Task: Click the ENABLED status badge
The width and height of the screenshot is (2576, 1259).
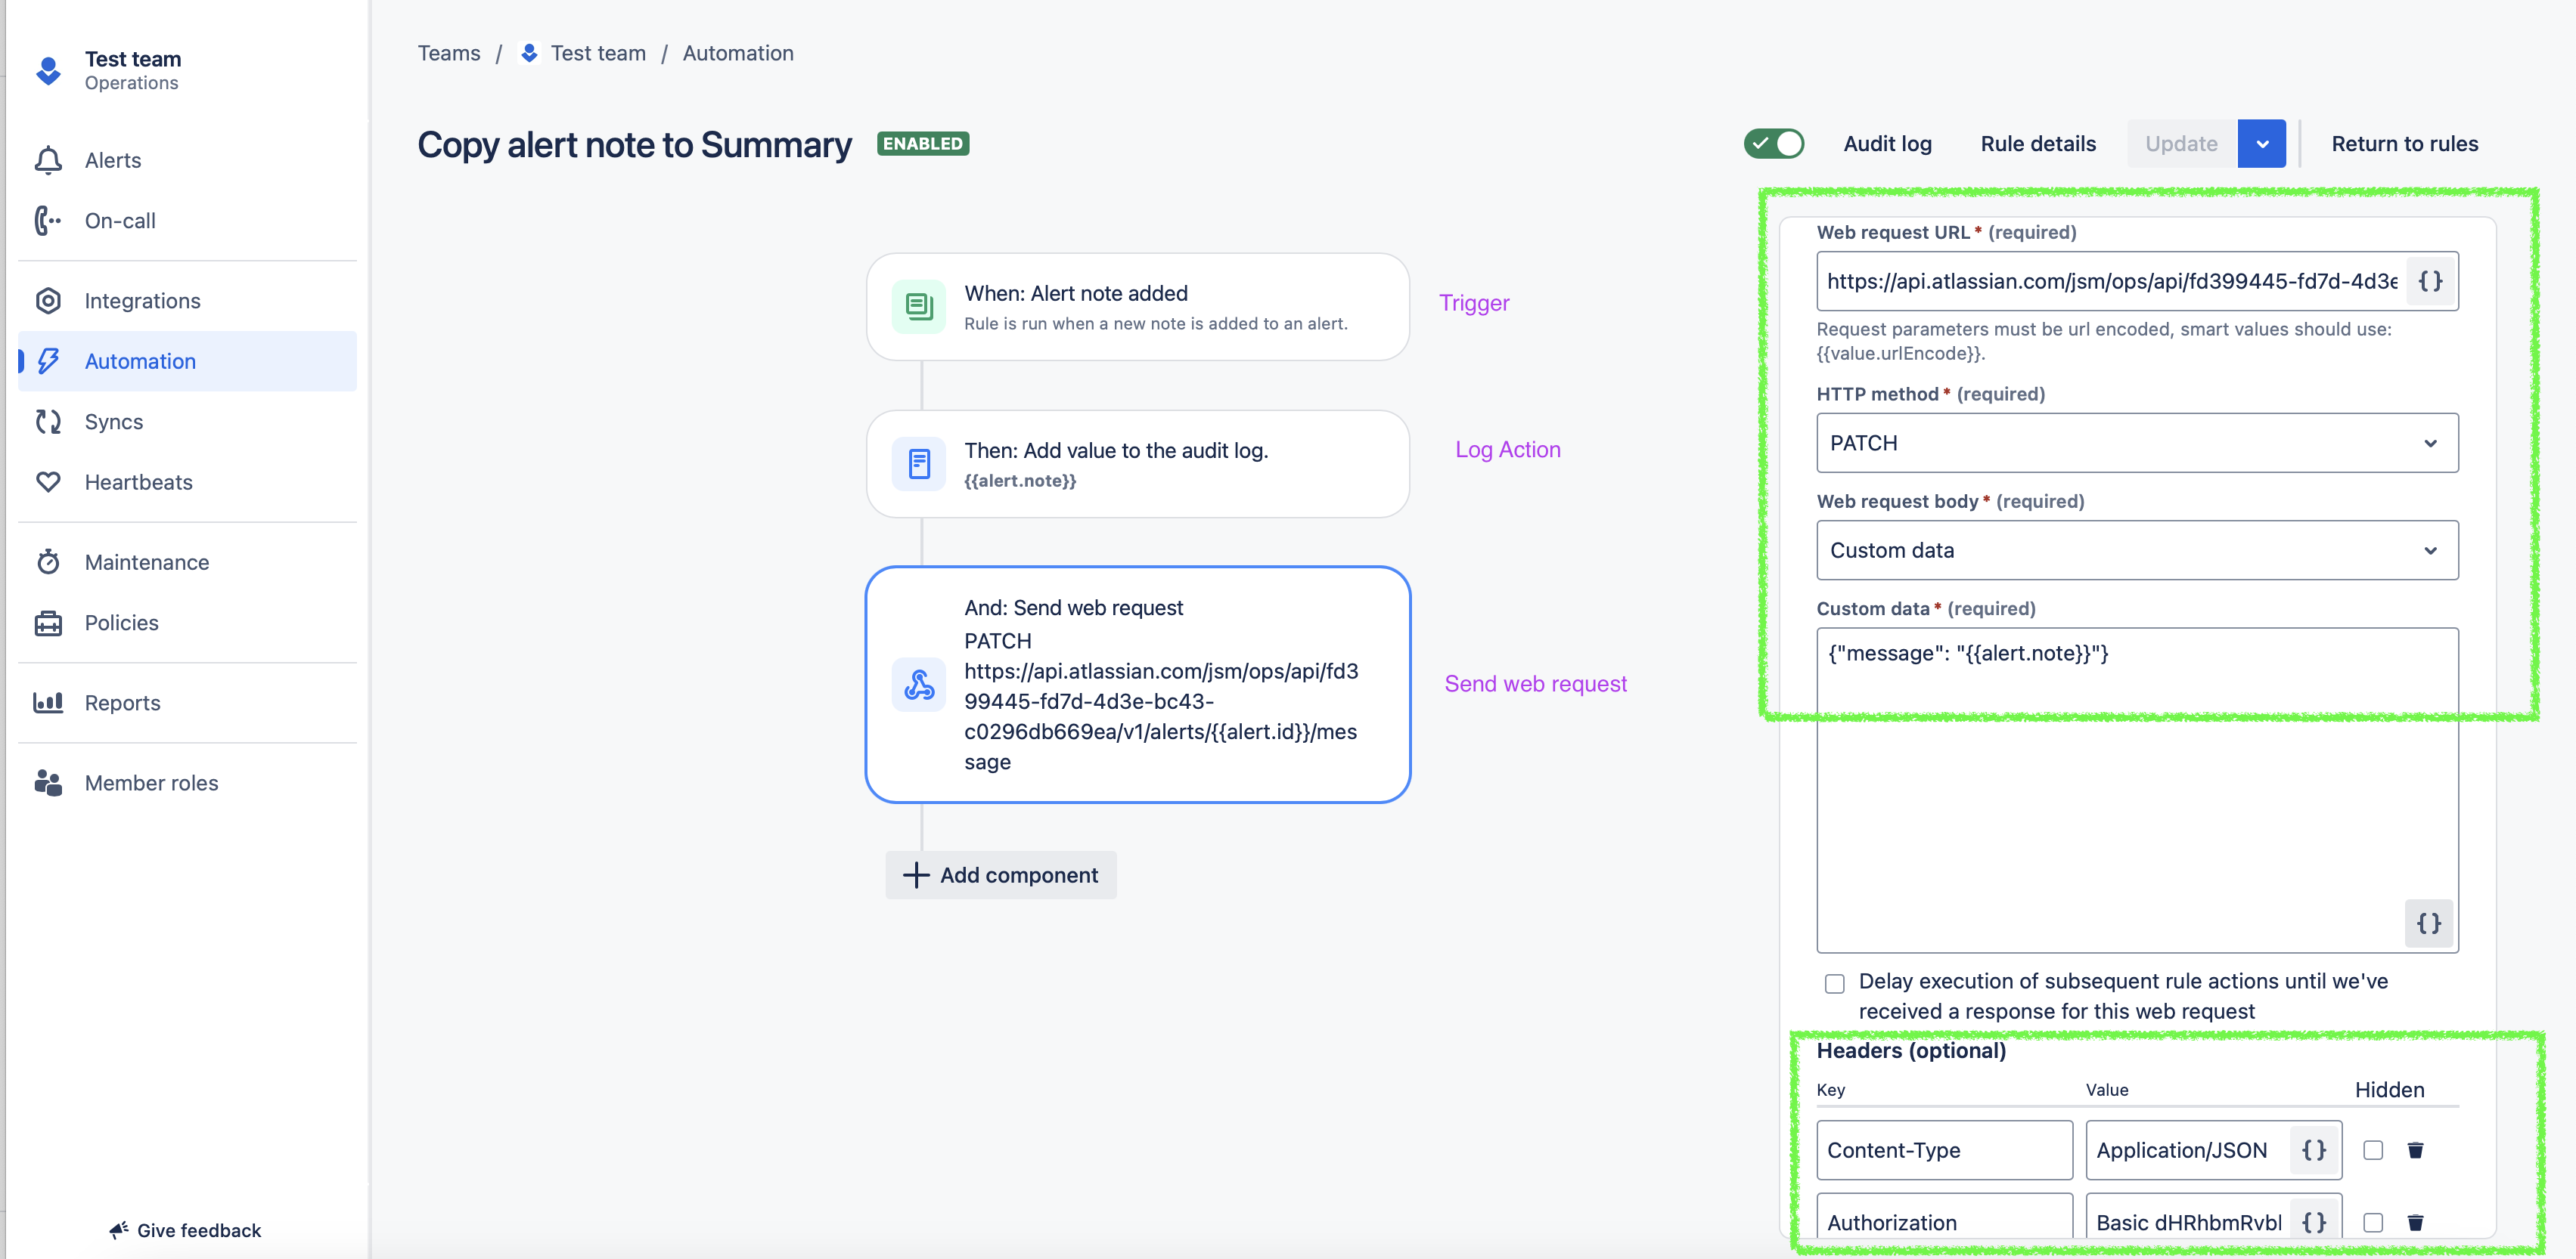Action: (x=922, y=144)
